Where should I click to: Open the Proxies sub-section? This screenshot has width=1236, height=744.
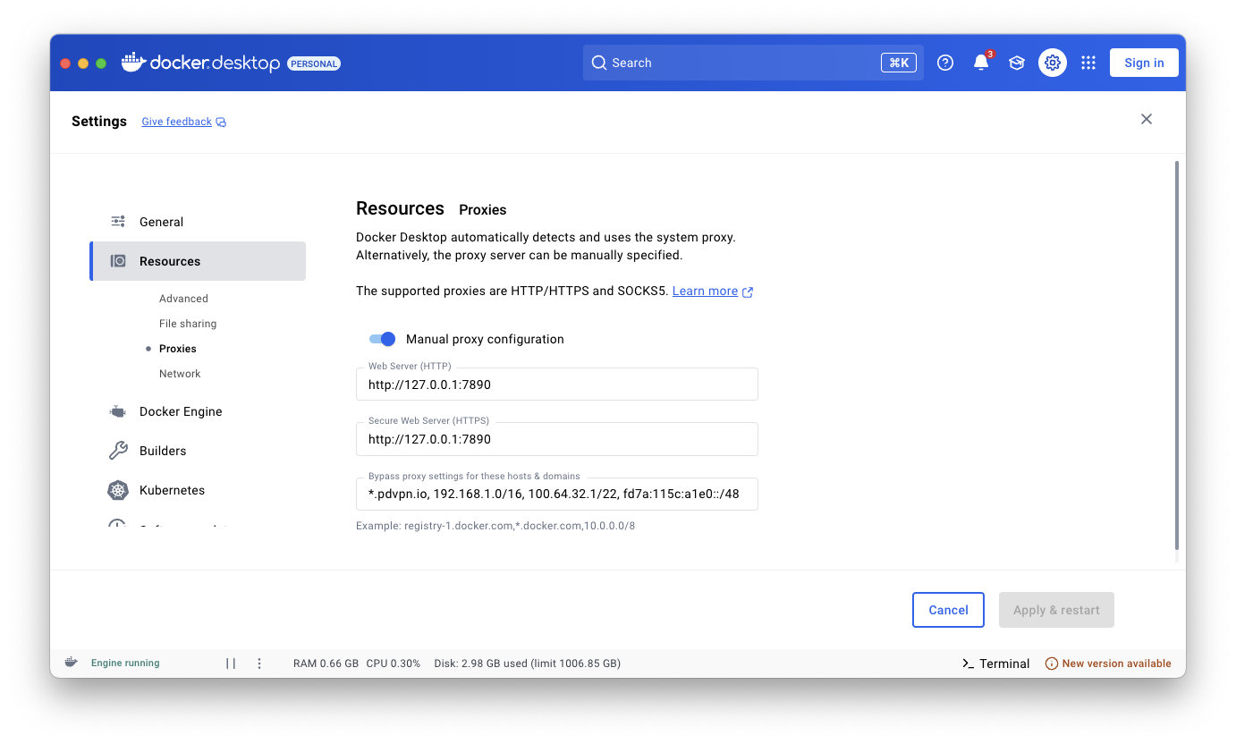click(x=178, y=349)
